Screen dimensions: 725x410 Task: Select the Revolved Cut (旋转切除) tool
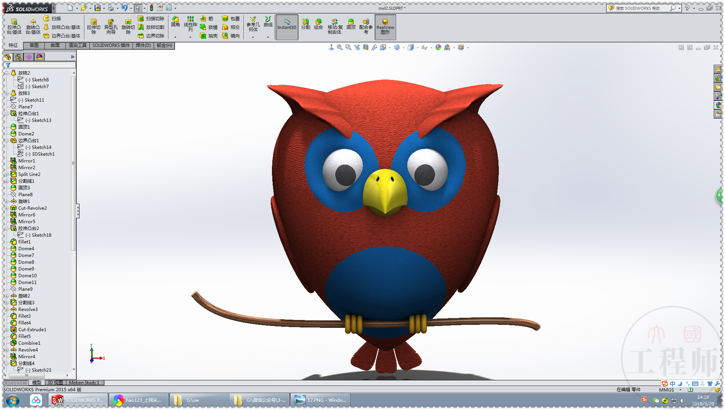point(128,26)
